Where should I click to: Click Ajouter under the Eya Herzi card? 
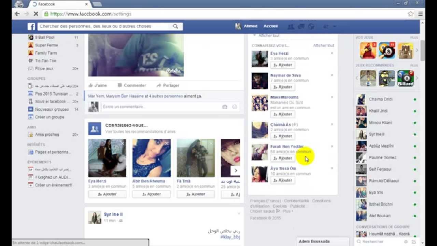(107, 194)
